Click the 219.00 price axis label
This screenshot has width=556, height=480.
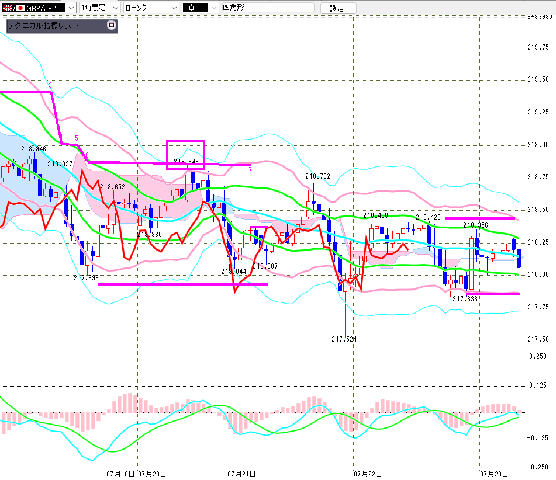pos(538,145)
